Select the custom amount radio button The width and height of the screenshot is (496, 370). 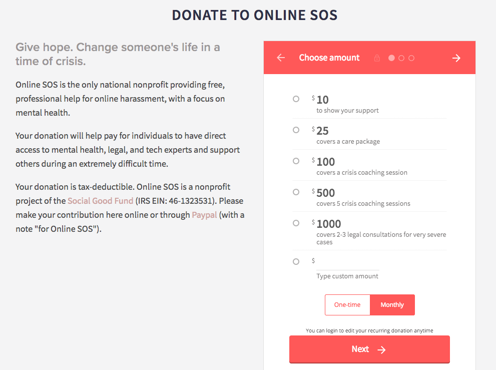pos(296,261)
